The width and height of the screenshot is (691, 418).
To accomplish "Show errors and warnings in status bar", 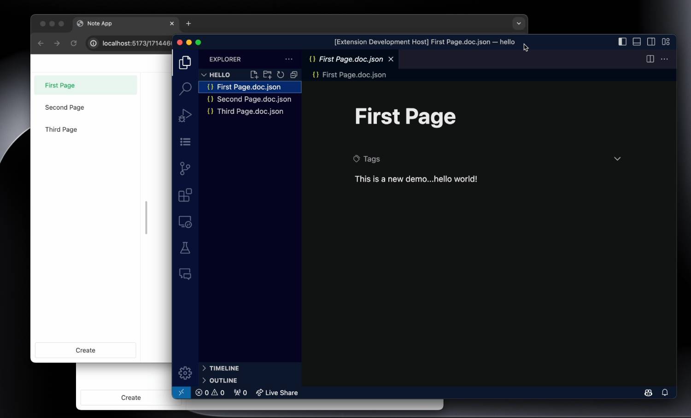I will (x=210, y=393).
